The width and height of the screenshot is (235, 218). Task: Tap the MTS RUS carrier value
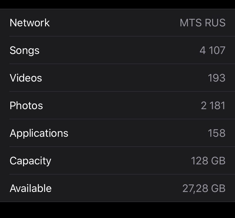coord(203,23)
